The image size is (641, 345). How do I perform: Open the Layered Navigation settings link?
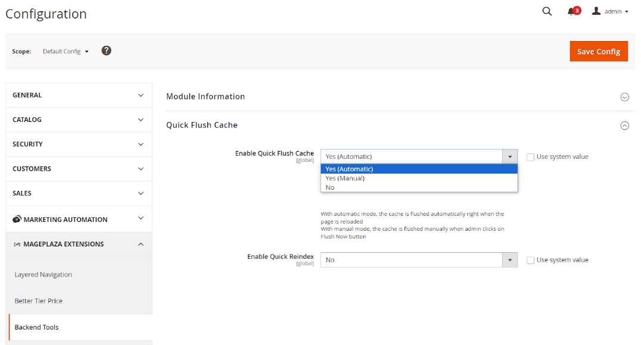(x=43, y=275)
